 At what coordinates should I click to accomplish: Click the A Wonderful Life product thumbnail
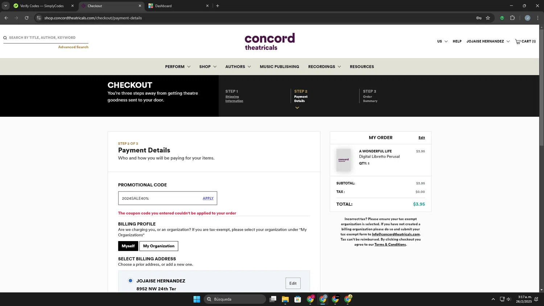coord(343,160)
